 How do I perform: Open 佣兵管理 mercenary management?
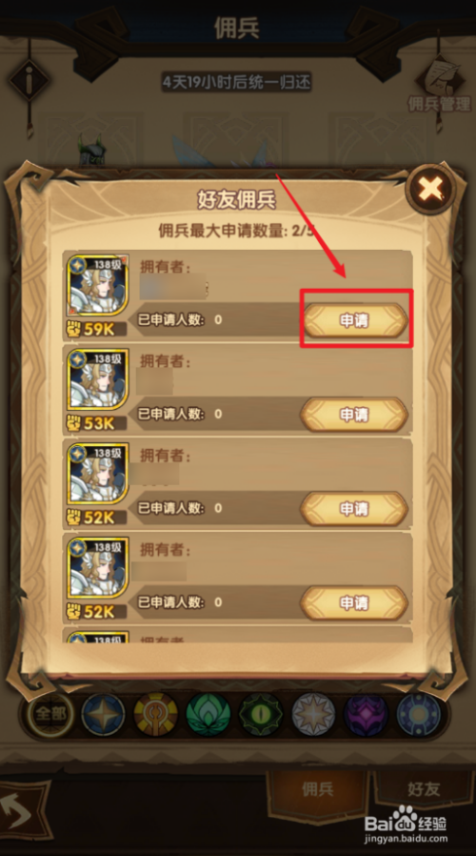439,85
